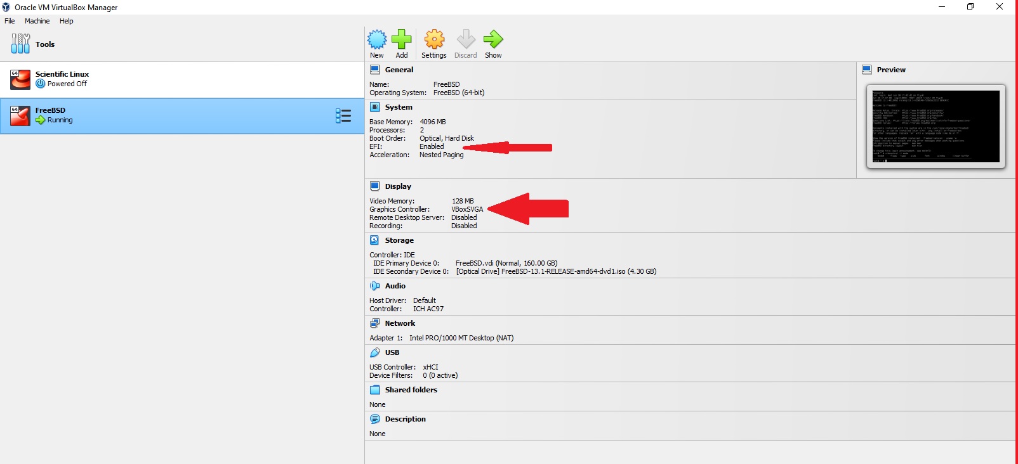Image resolution: width=1018 pixels, height=464 pixels.
Task: Open the File menu
Action: pyautogui.click(x=10, y=21)
